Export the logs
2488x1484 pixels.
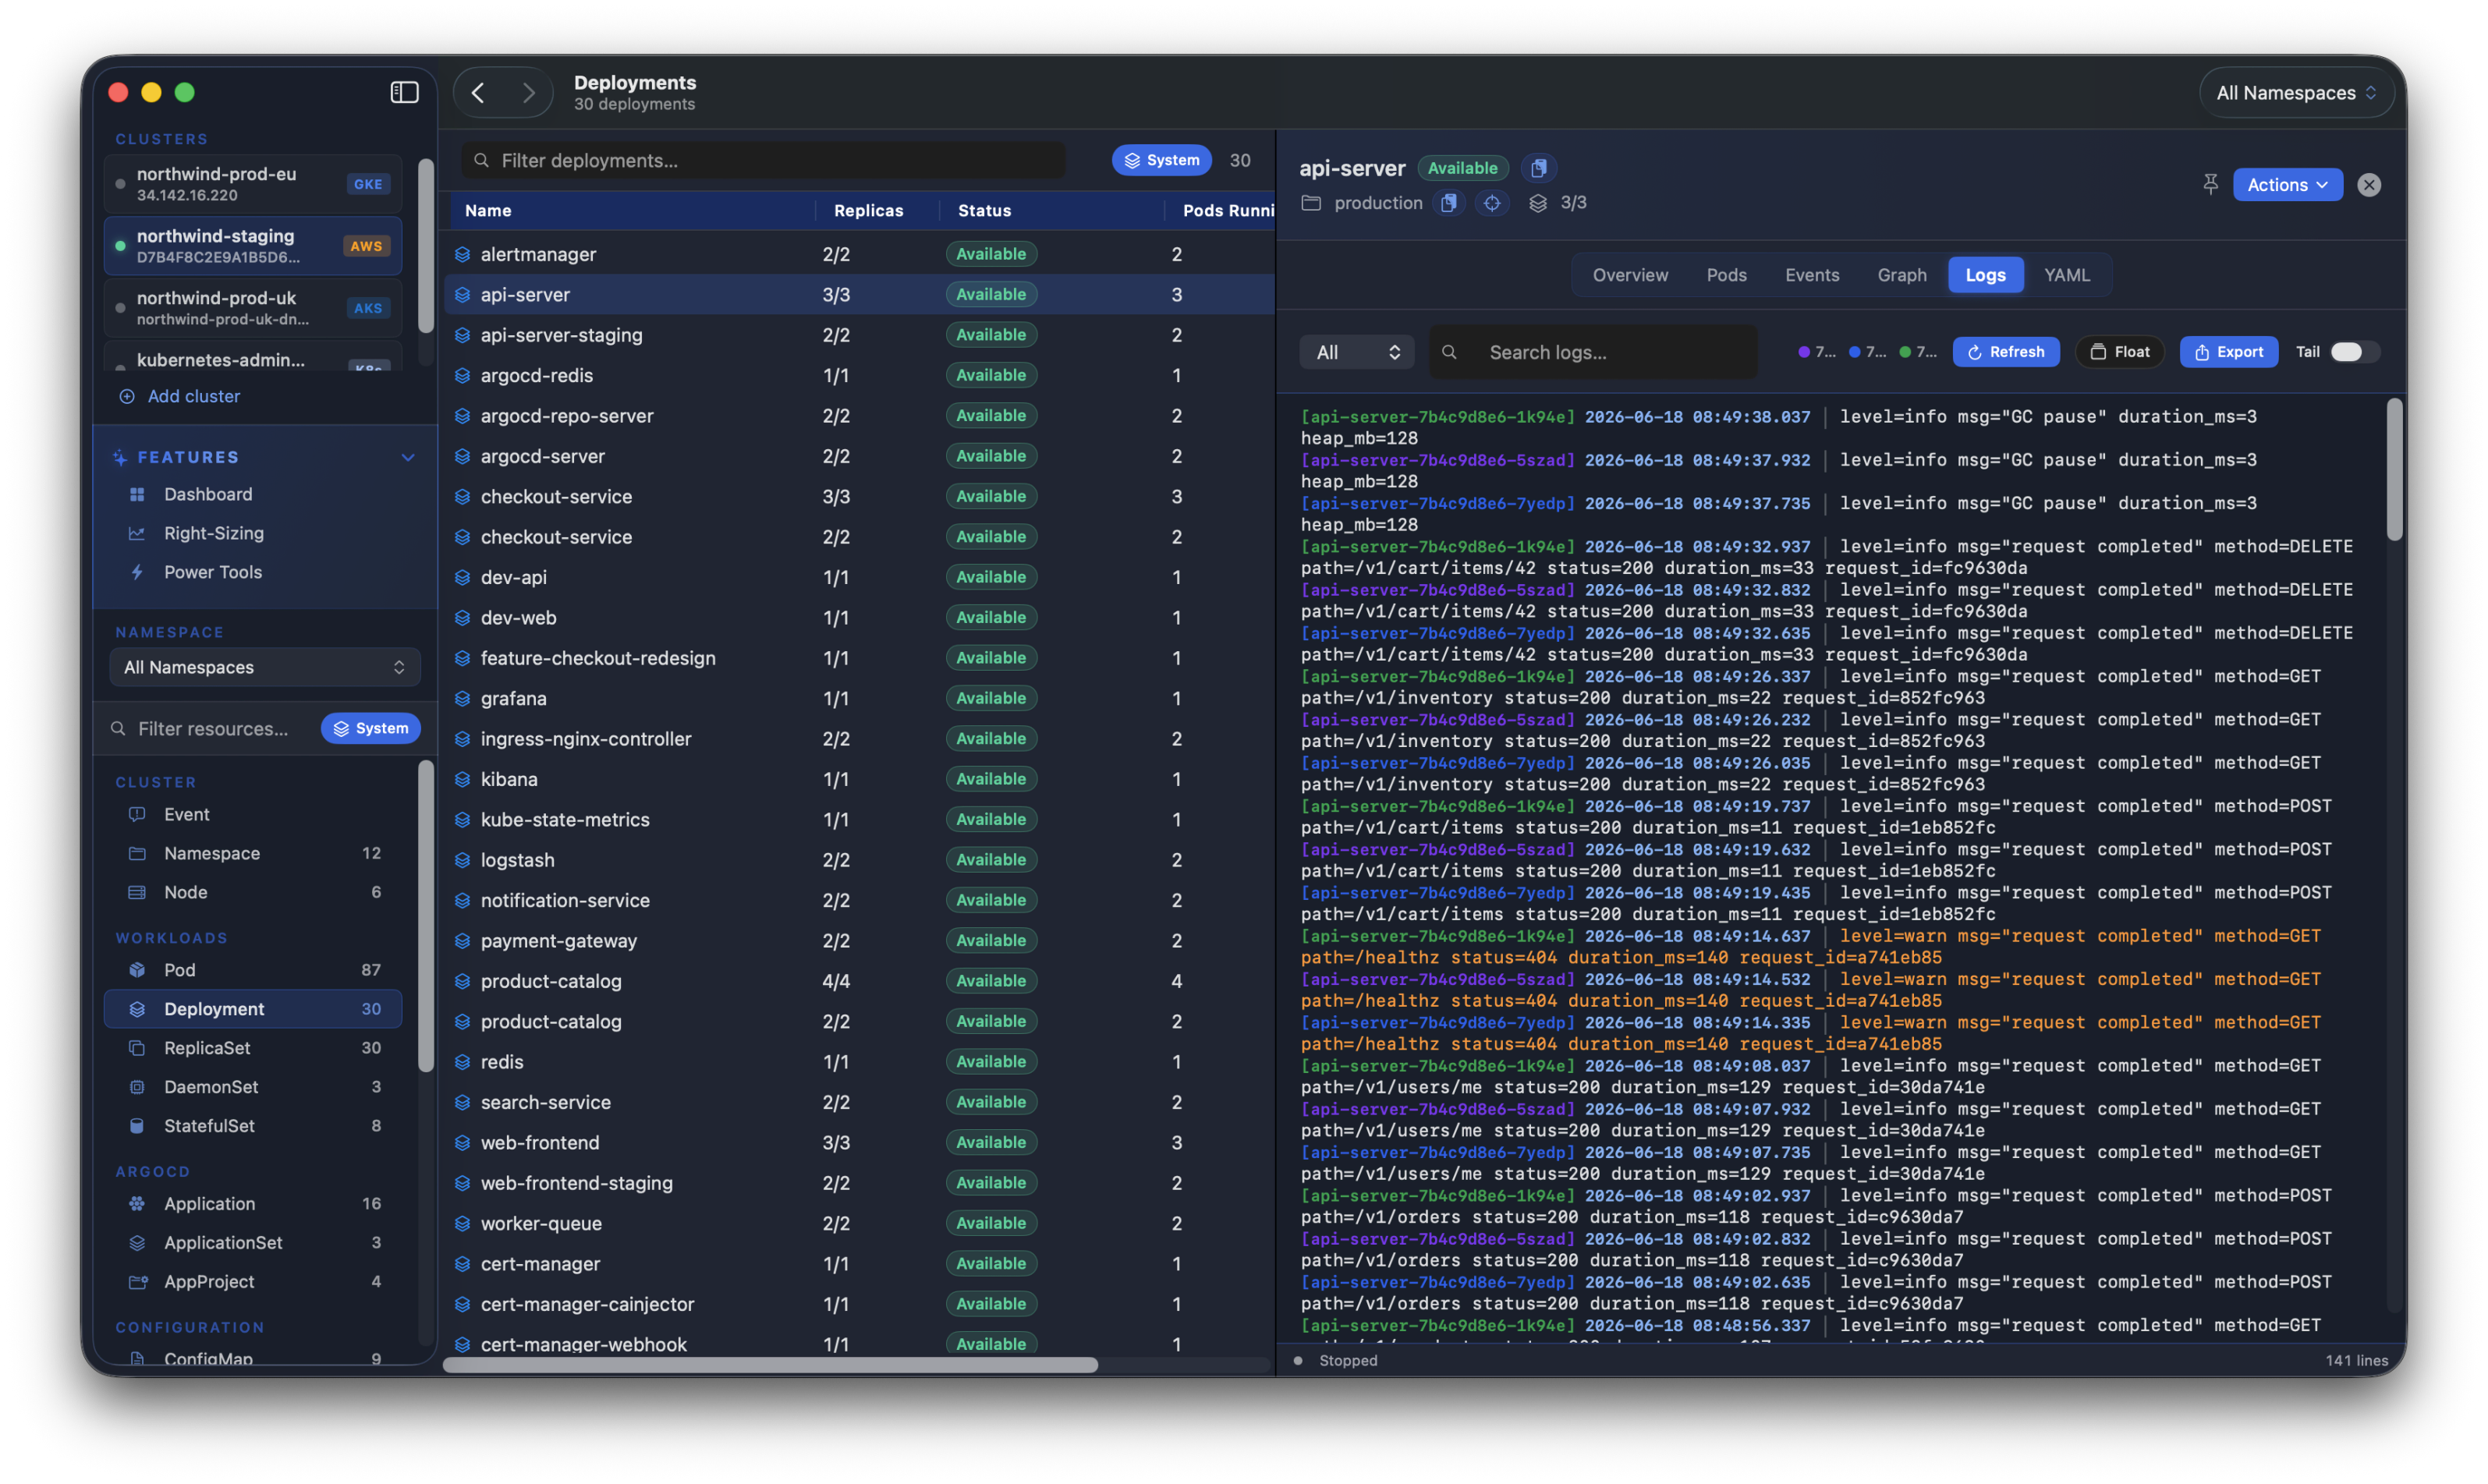(2228, 352)
